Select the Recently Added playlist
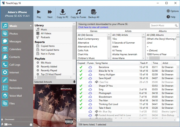The width and height of the screenshot is (180, 127). coord(49,67)
